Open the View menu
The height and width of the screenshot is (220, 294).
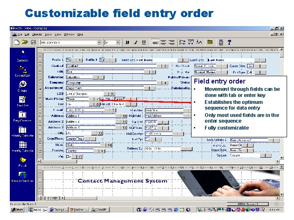(58, 34)
